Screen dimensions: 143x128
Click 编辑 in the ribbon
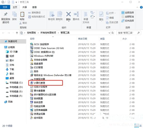[110, 18]
